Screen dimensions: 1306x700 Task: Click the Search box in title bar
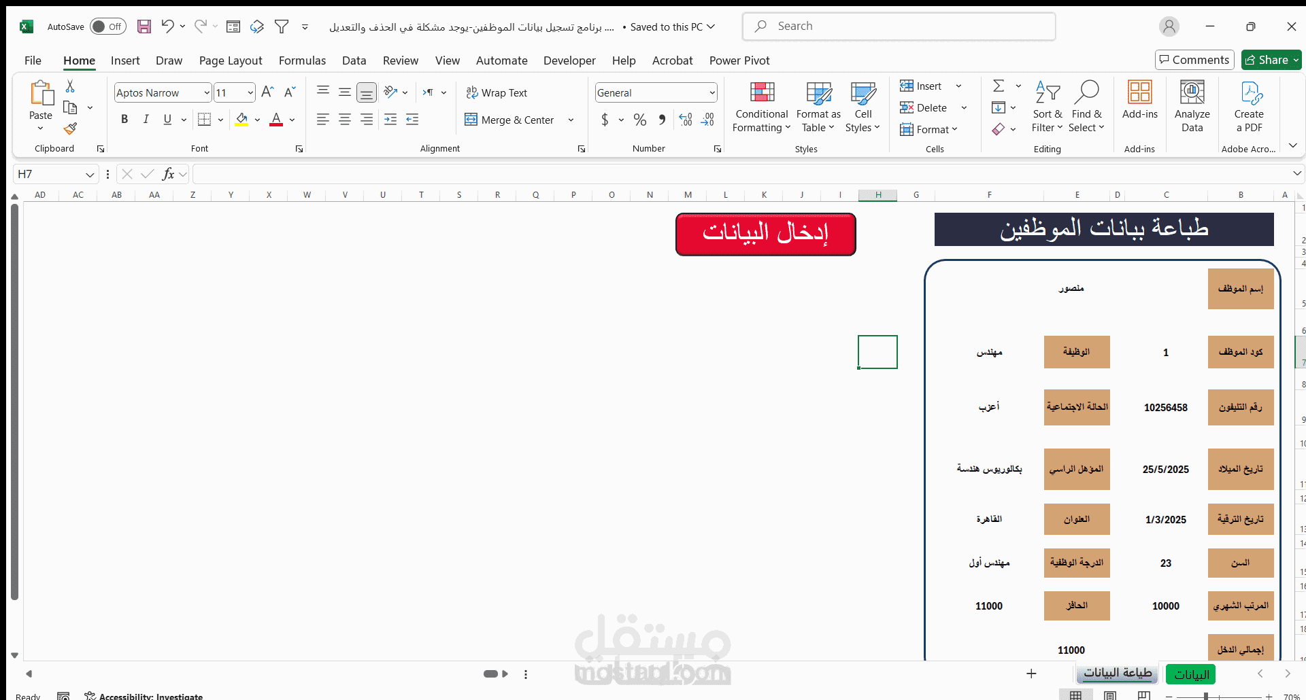(899, 27)
